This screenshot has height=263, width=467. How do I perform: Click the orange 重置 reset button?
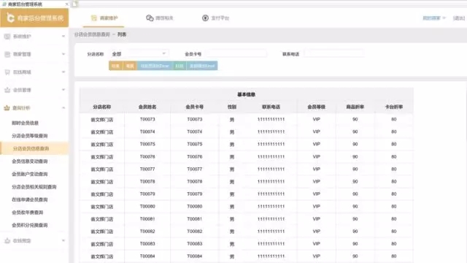point(130,66)
